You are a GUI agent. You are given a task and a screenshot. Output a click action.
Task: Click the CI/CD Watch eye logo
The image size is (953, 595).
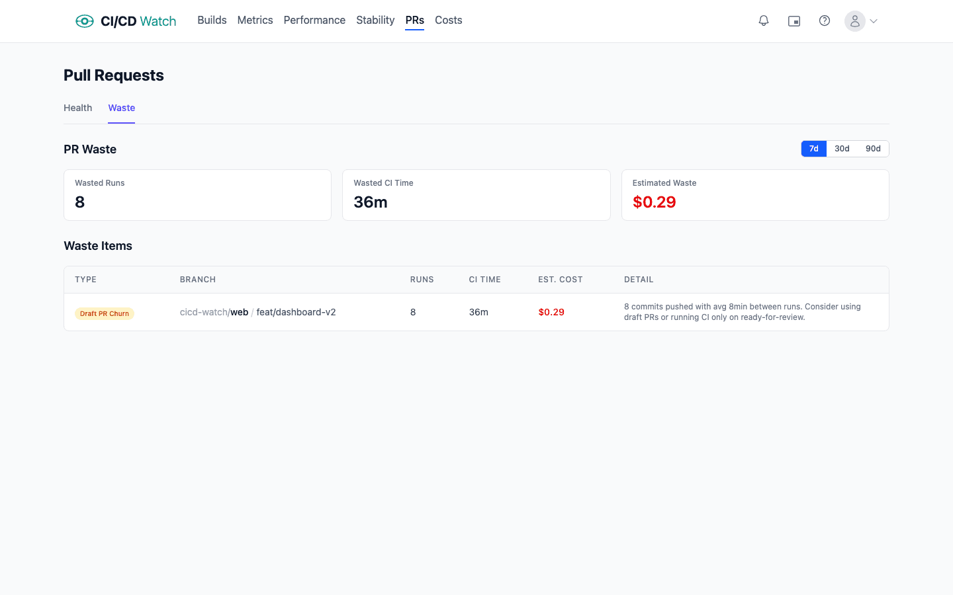pos(85,21)
